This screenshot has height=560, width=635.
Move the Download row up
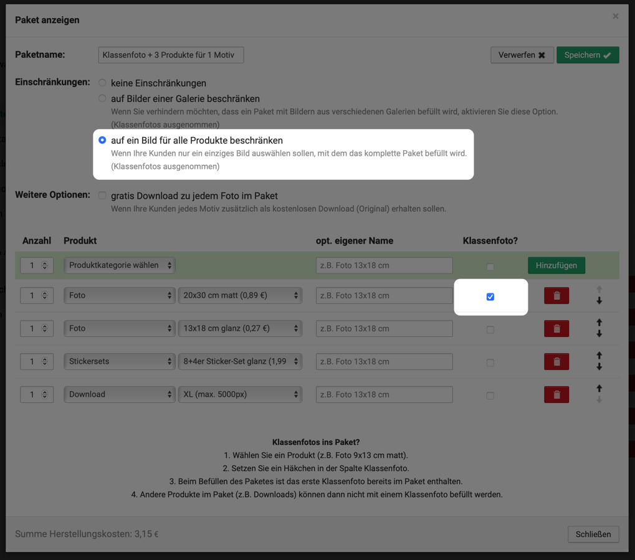coord(599,389)
